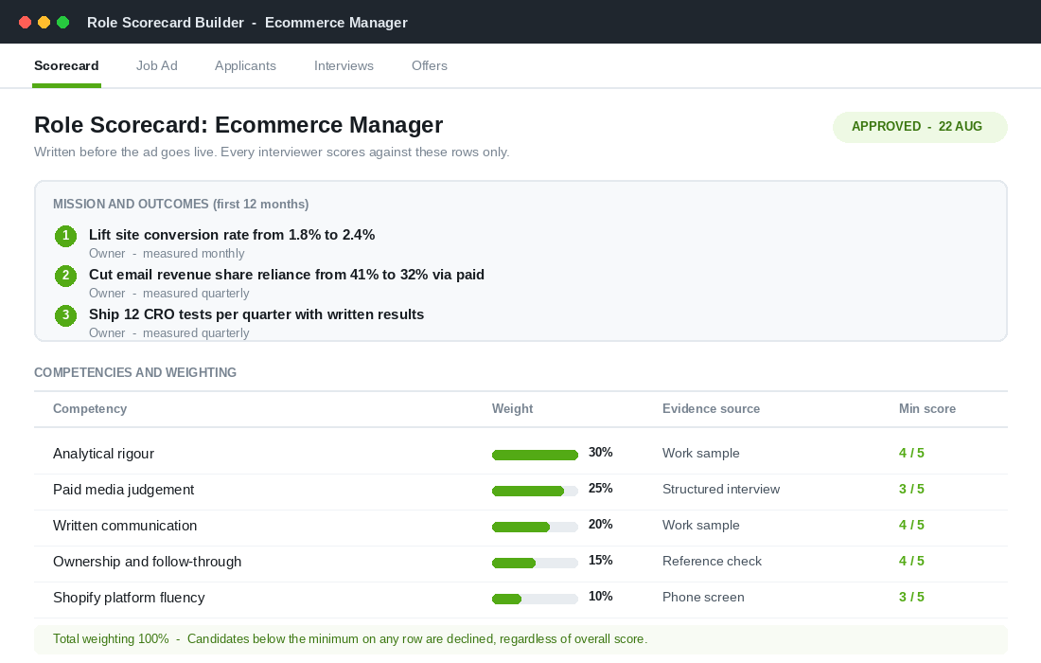Click the red close window button

26,23
